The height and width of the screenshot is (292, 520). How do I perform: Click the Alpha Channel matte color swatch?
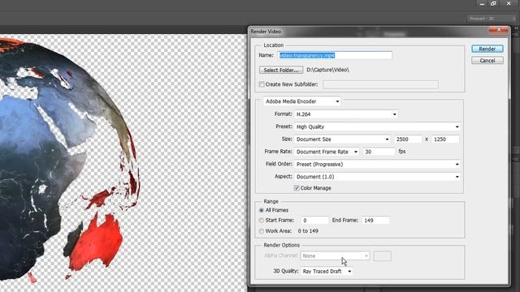(x=383, y=256)
